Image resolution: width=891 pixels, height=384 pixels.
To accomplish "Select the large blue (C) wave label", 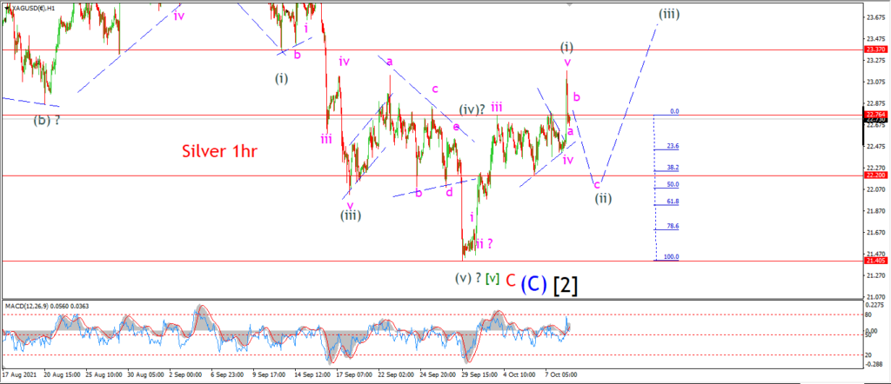I will (535, 283).
